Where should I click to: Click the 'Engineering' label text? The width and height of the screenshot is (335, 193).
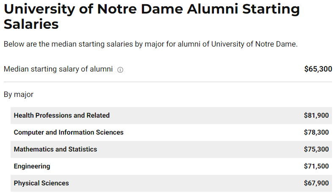pyautogui.click(x=32, y=166)
